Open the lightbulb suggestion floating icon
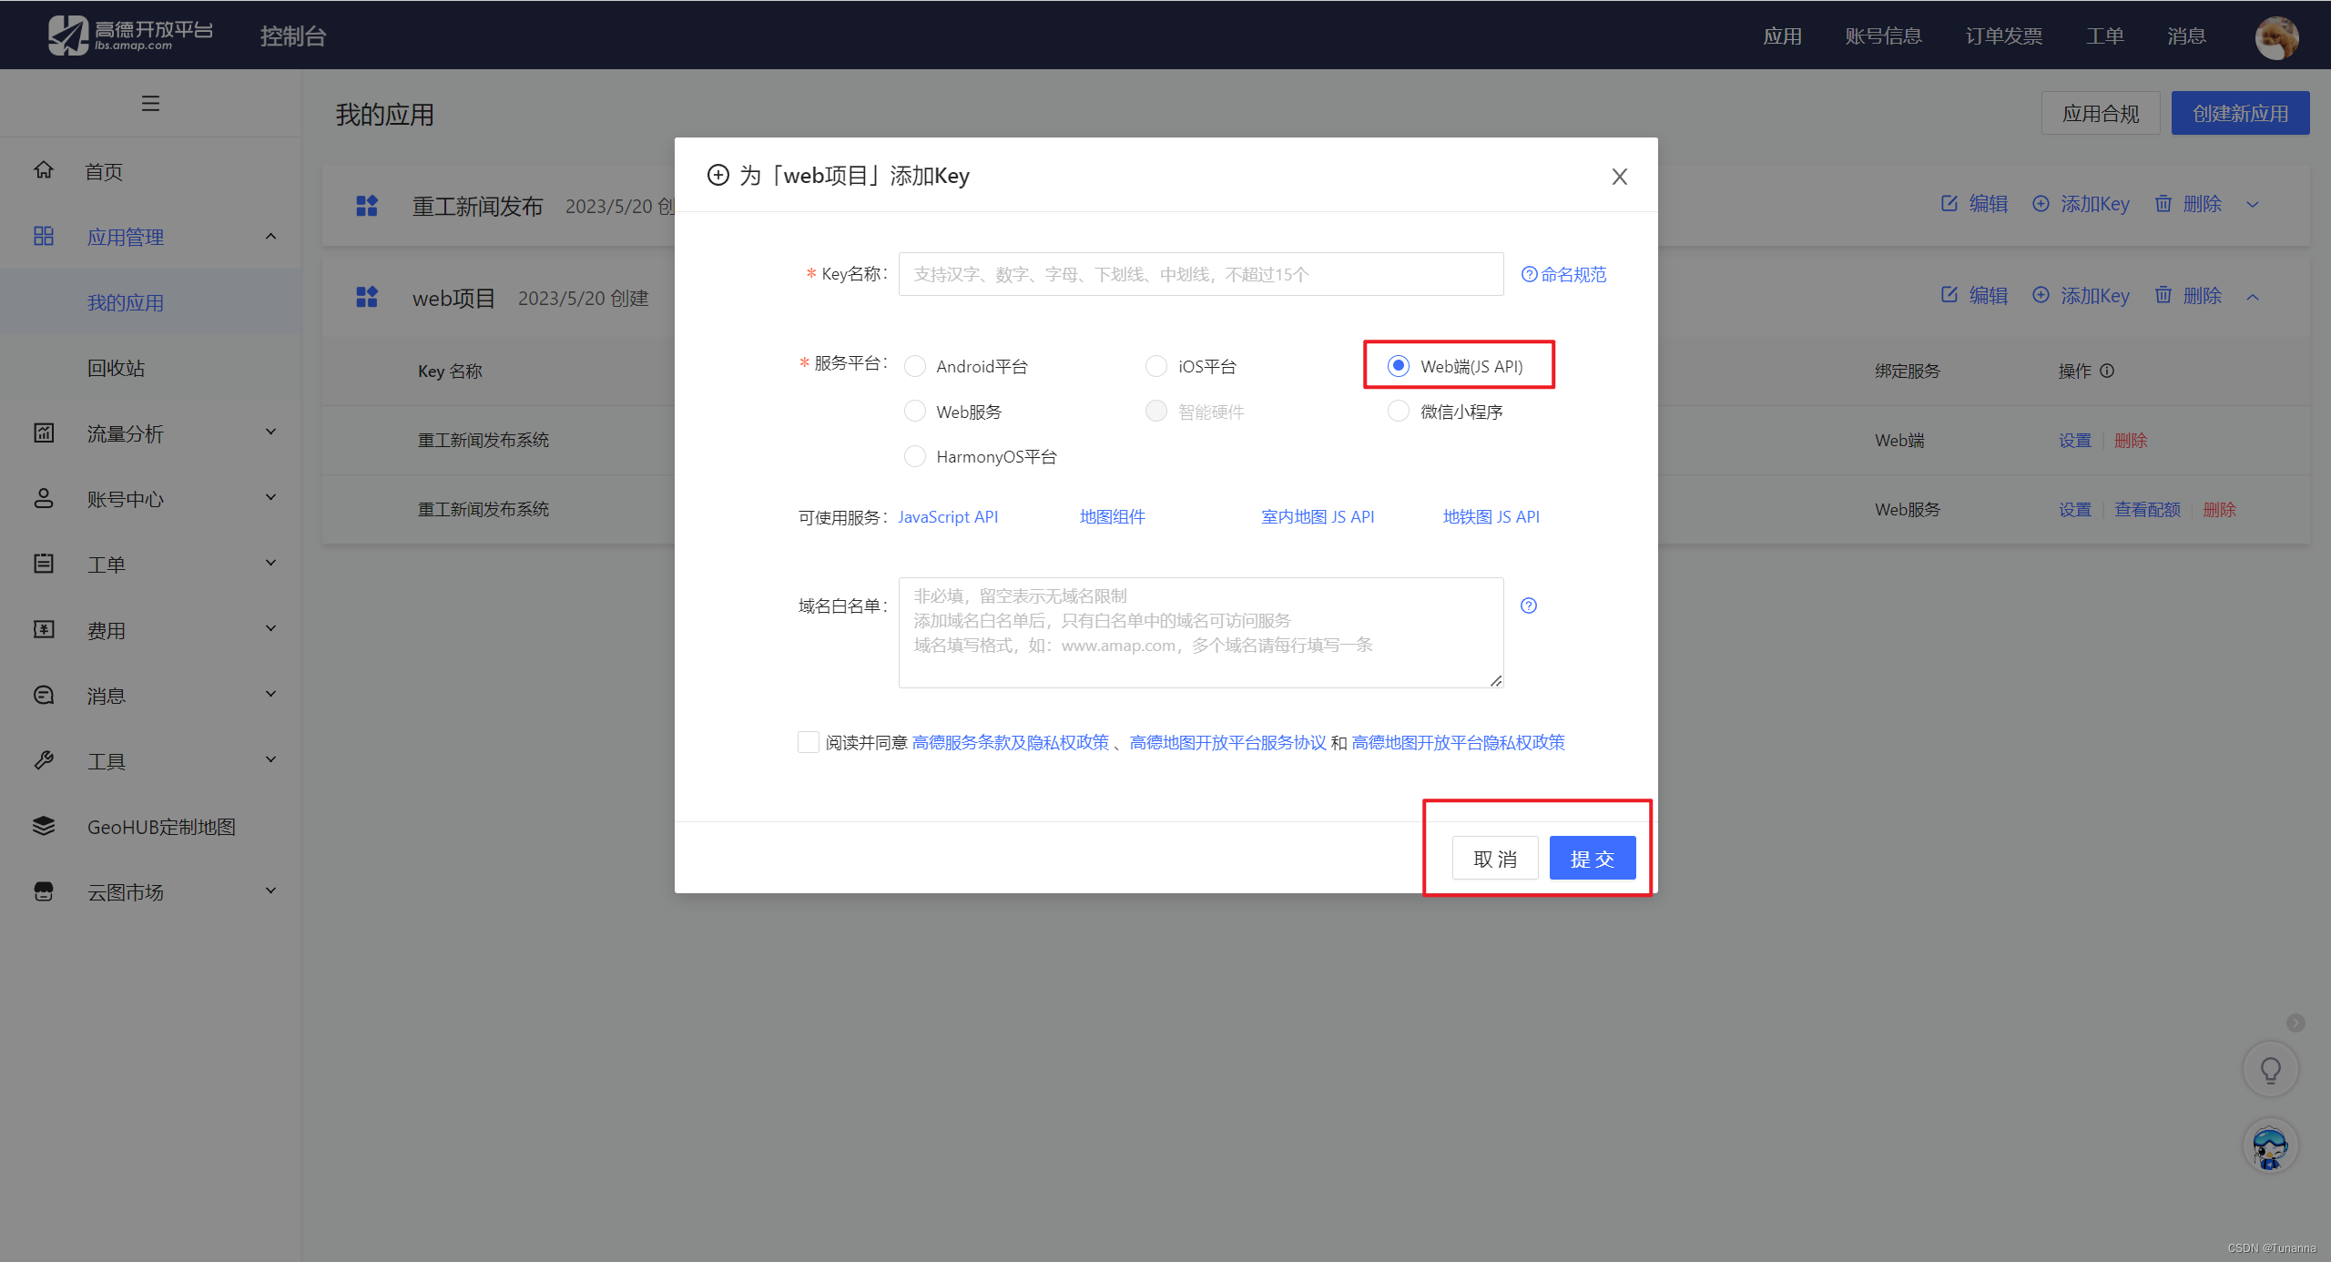2331x1262 pixels. point(2270,1070)
